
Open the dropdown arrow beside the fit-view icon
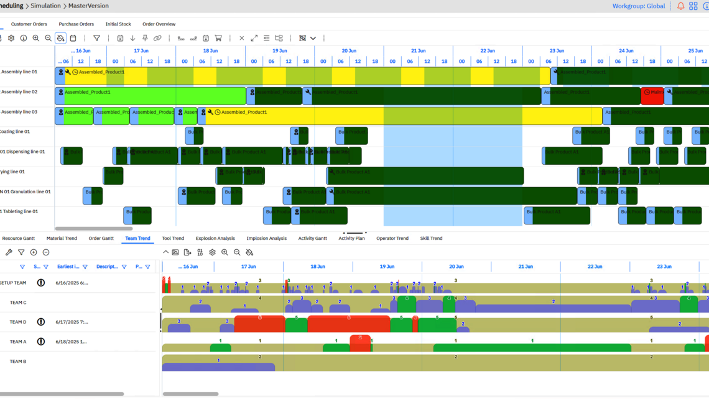click(x=313, y=39)
